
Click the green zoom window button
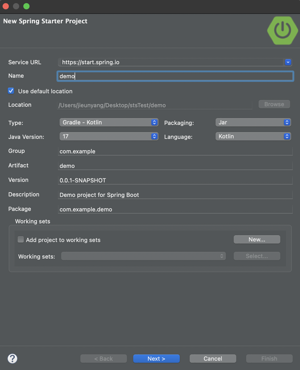click(x=26, y=6)
